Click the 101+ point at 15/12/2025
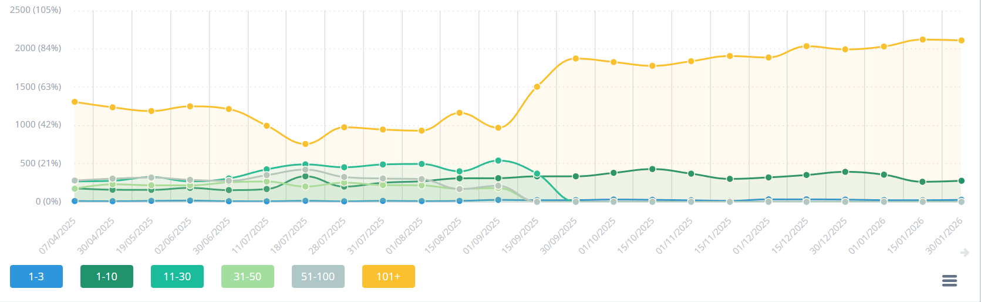 (807, 46)
